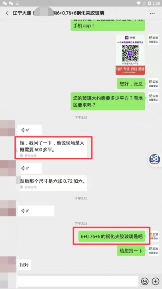The height and width of the screenshot is (289, 162).
Task: Tap the message input field
Action: [x=78, y=281]
